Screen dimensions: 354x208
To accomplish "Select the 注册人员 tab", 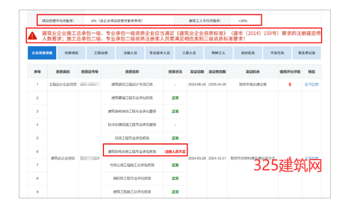I will pos(130,53).
